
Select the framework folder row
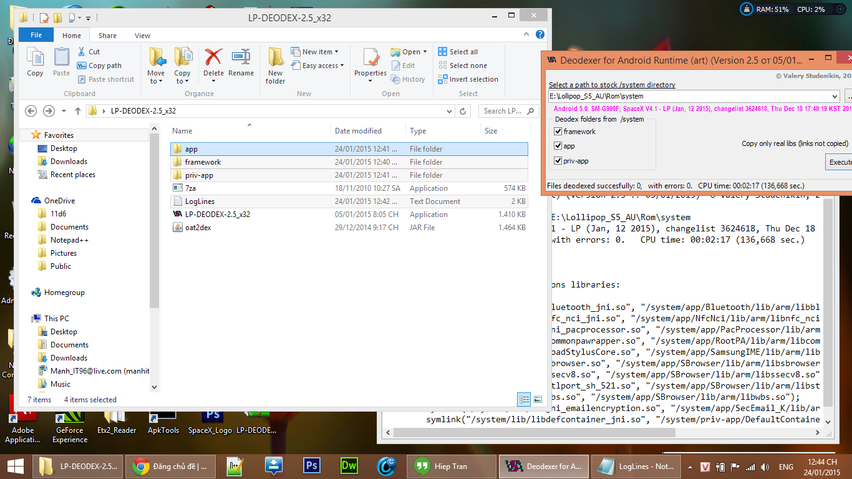tap(349, 162)
